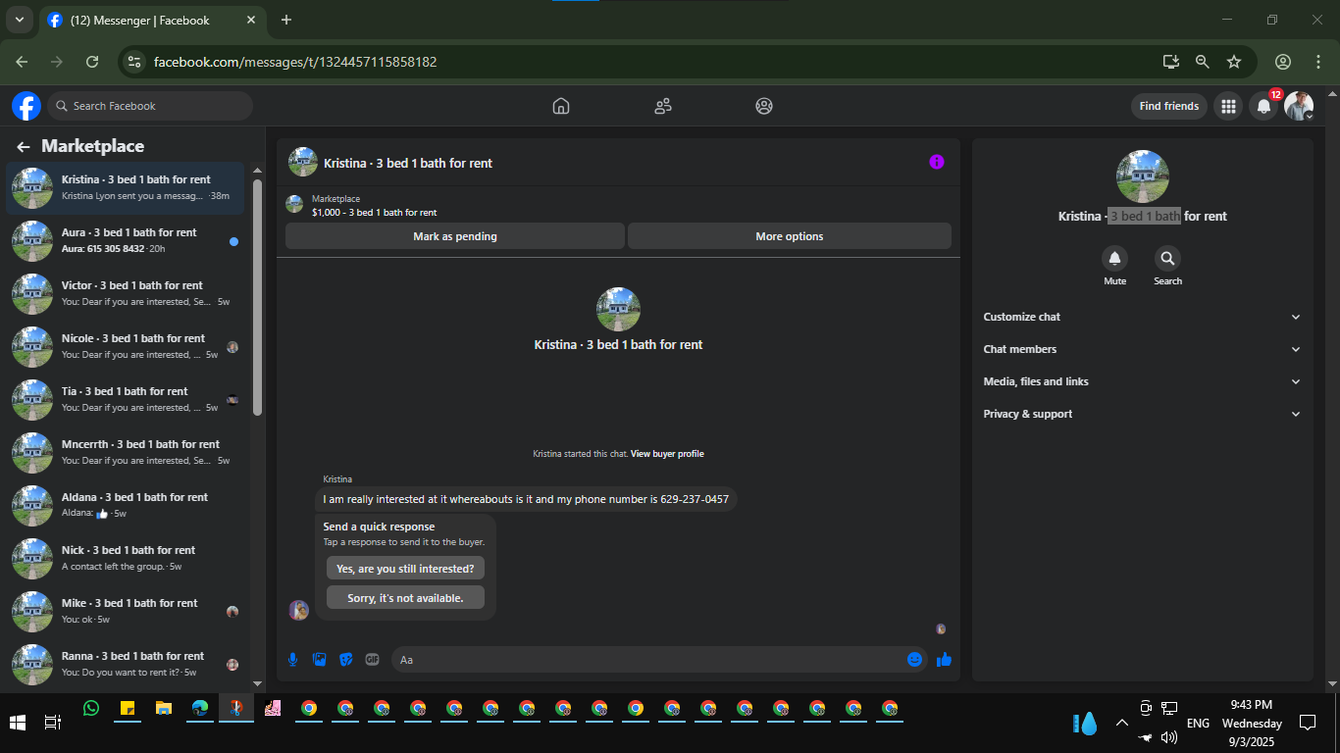This screenshot has width=1340, height=753.
Task: Expand Media, files and links section
Action: click(x=1142, y=381)
